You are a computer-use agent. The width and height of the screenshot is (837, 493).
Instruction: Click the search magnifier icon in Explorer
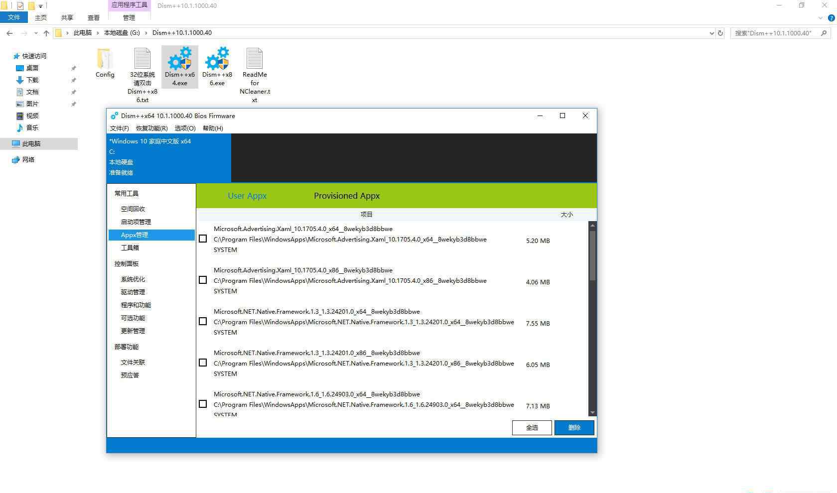click(824, 33)
